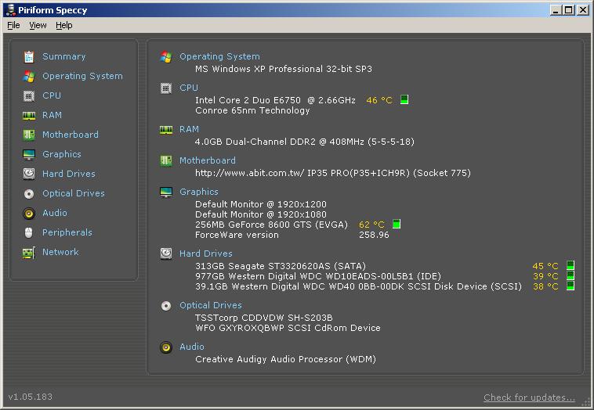Click the disc icon beside Optical Drives heading in main panel
Viewport: 594px width, 410px height.
[x=166, y=306]
